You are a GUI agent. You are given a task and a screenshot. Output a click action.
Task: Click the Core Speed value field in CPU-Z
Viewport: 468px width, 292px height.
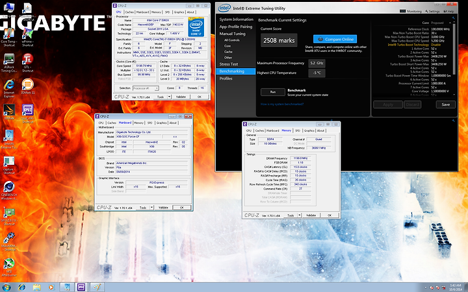pos(144,66)
